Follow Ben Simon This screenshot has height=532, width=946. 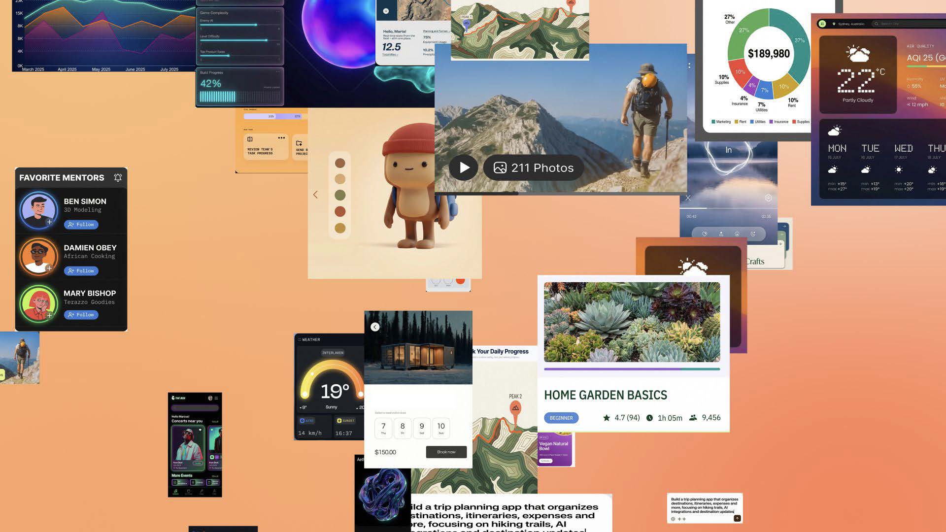[81, 225]
